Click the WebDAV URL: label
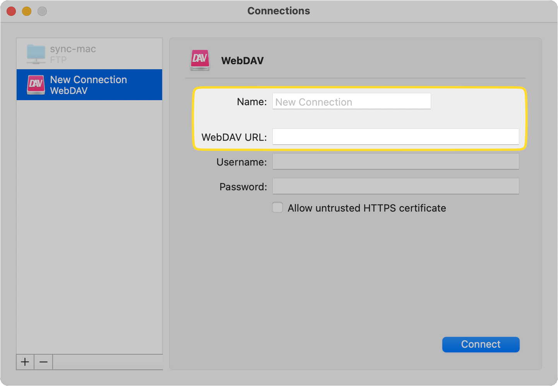This screenshot has width=558, height=386. (233, 137)
